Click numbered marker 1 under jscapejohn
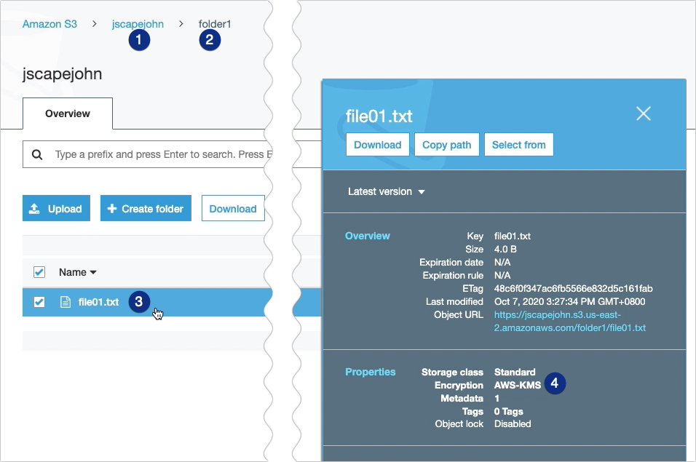 139,40
